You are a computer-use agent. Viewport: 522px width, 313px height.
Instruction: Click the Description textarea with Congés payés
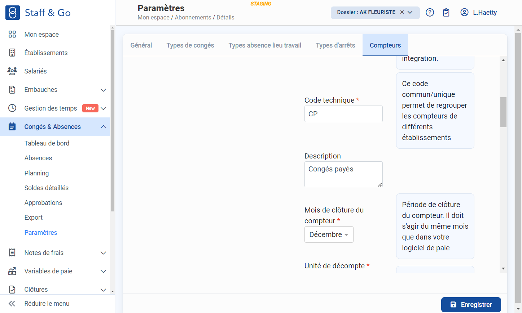pyautogui.click(x=343, y=174)
